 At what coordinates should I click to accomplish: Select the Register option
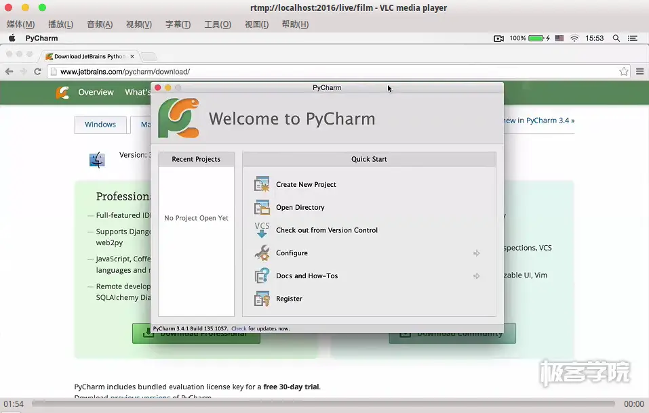pos(289,299)
